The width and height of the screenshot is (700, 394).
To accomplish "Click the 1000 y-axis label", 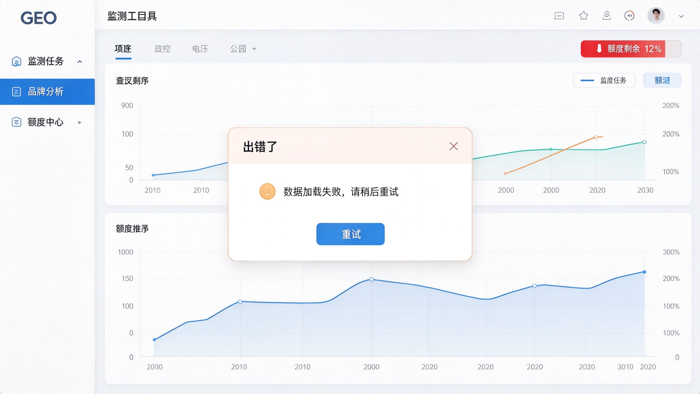I will point(126,252).
